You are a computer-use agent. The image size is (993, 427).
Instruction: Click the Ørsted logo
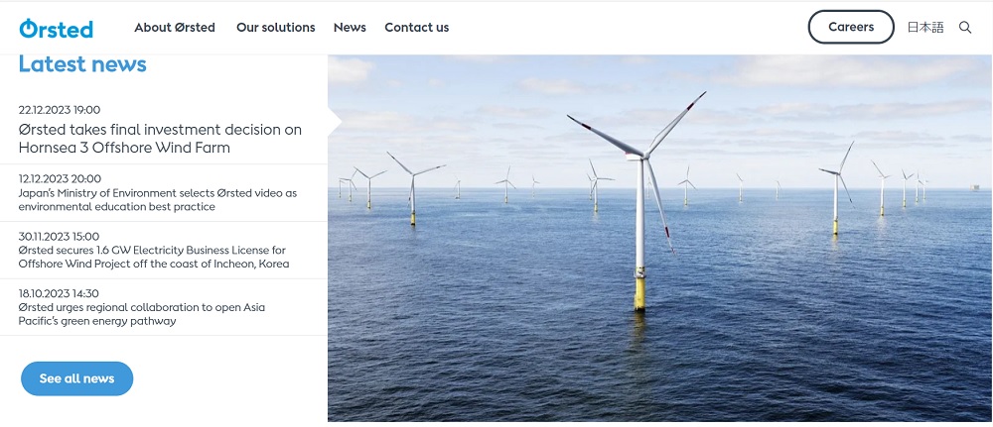point(56,28)
